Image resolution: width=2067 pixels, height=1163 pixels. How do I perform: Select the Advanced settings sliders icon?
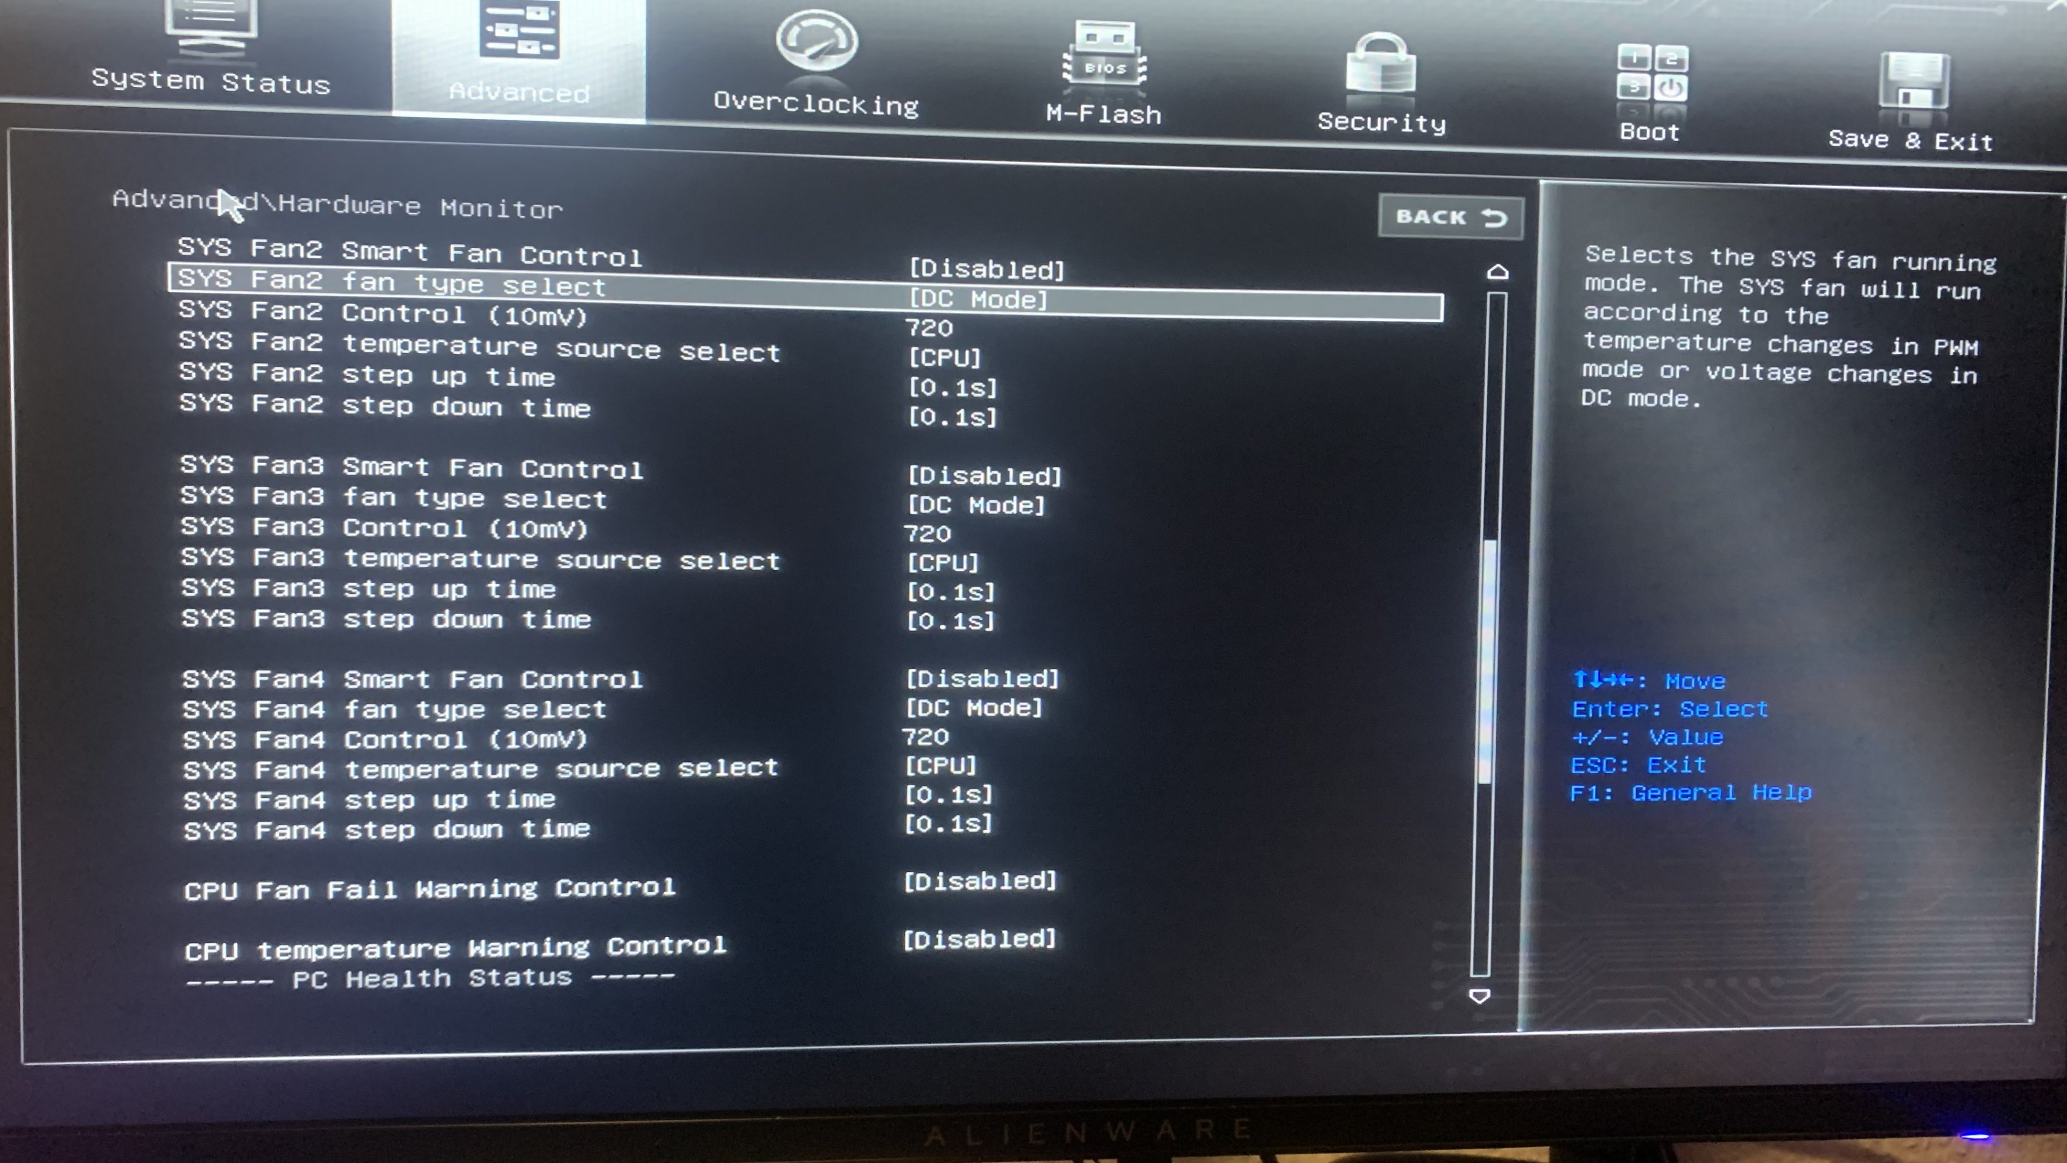coord(520,30)
